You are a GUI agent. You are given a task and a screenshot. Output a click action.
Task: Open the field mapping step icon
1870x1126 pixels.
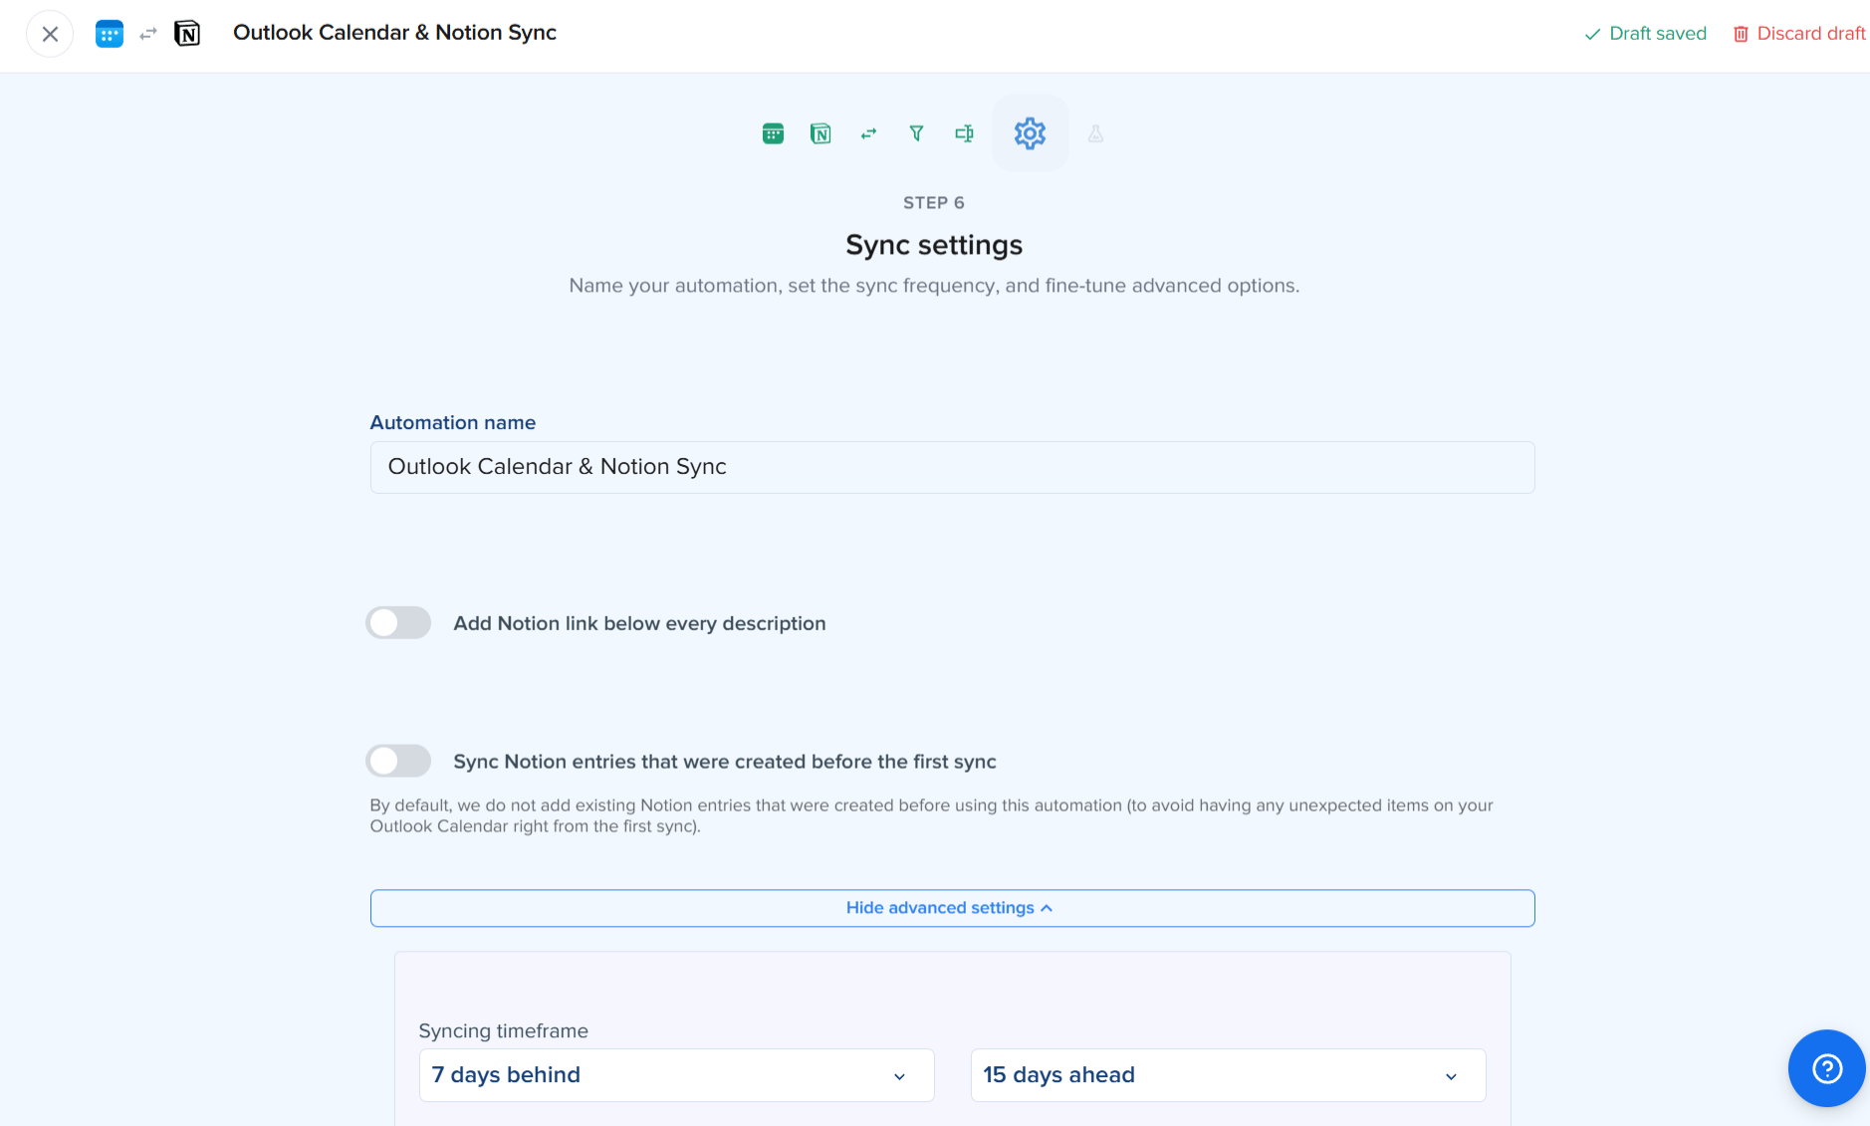tap(964, 133)
